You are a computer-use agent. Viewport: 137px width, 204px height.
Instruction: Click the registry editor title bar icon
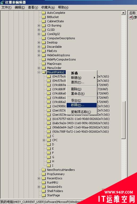click(2, 2)
